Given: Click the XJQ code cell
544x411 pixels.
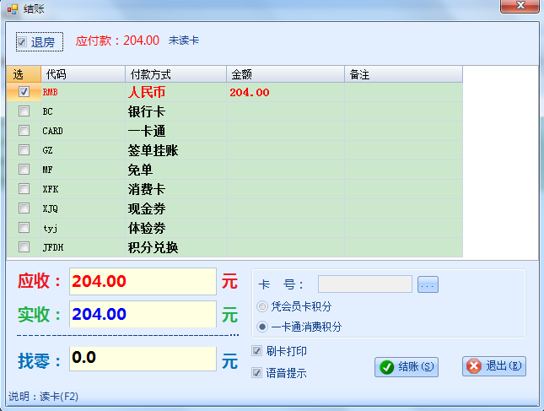Looking at the screenshot, I should (83, 208).
